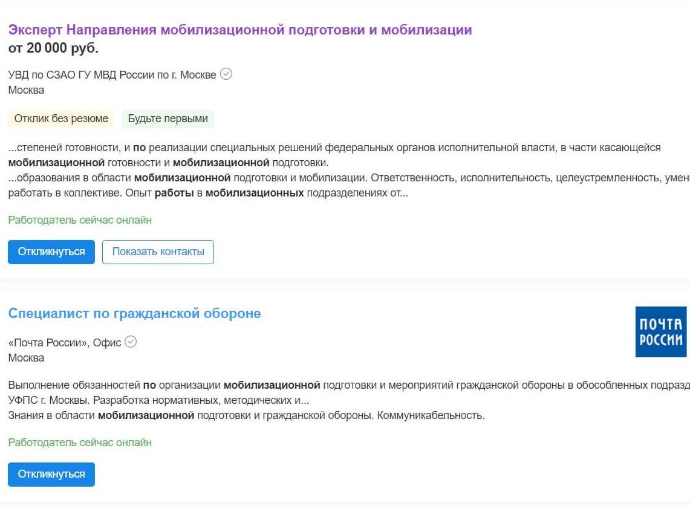Screen dimensions: 690x506
Task: Open employer УВД по СЗАО ГУ МВД page
Action: pyautogui.click(x=112, y=75)
